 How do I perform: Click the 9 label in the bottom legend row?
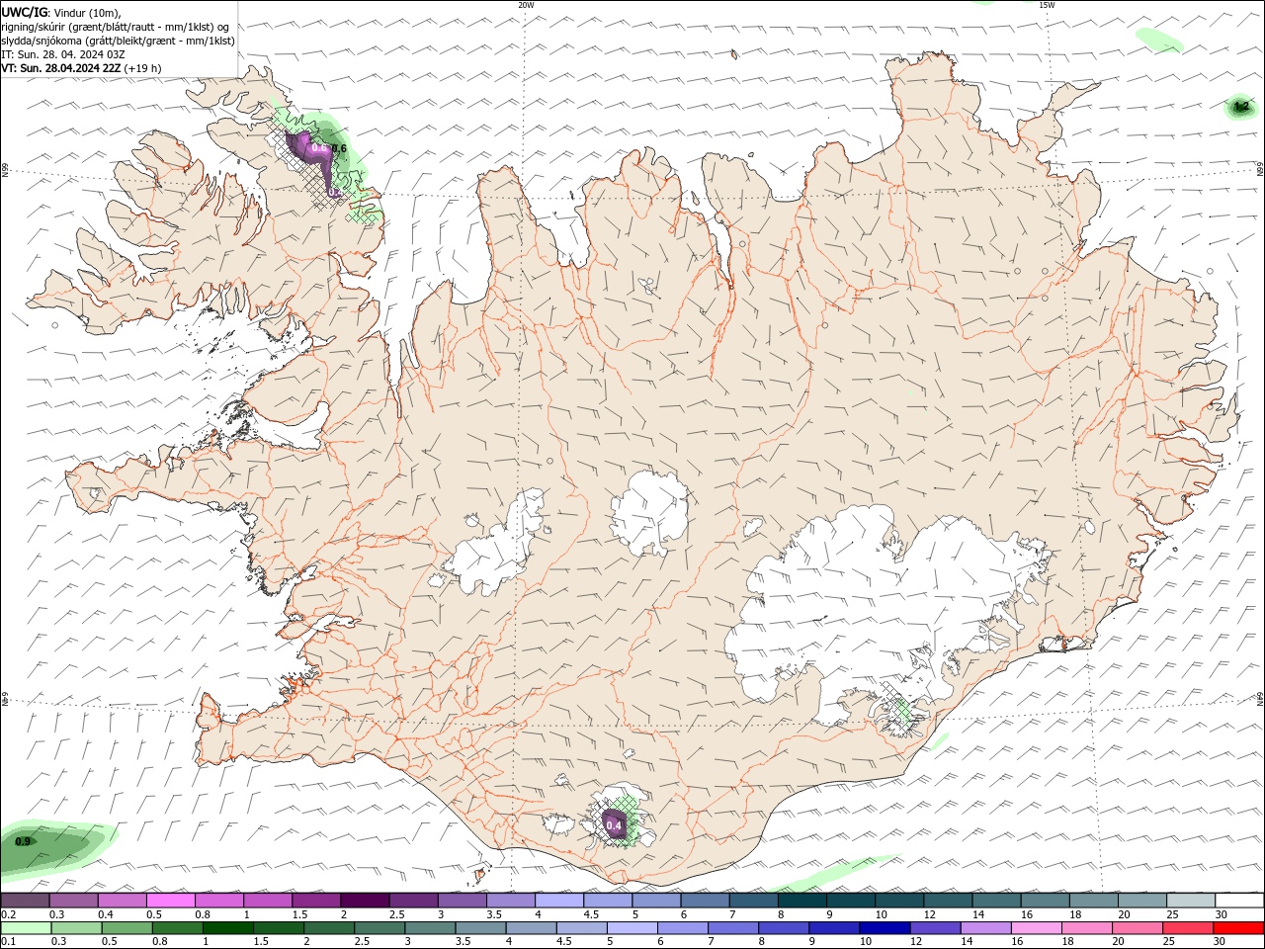(x=812, y=942)
